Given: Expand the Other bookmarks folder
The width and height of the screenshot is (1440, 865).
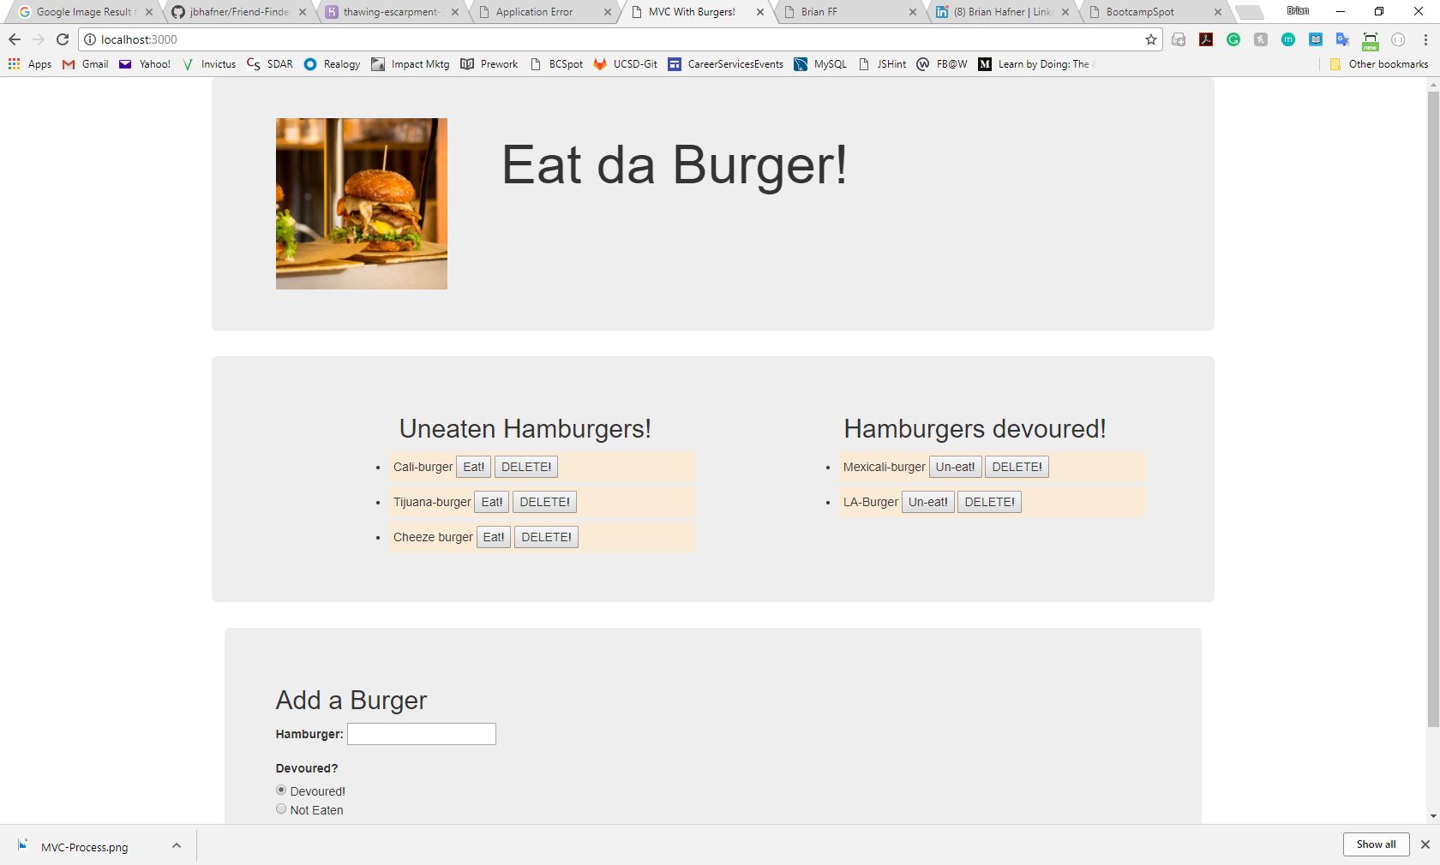Looking at the screenshot, I should (x=1379, y=64).
